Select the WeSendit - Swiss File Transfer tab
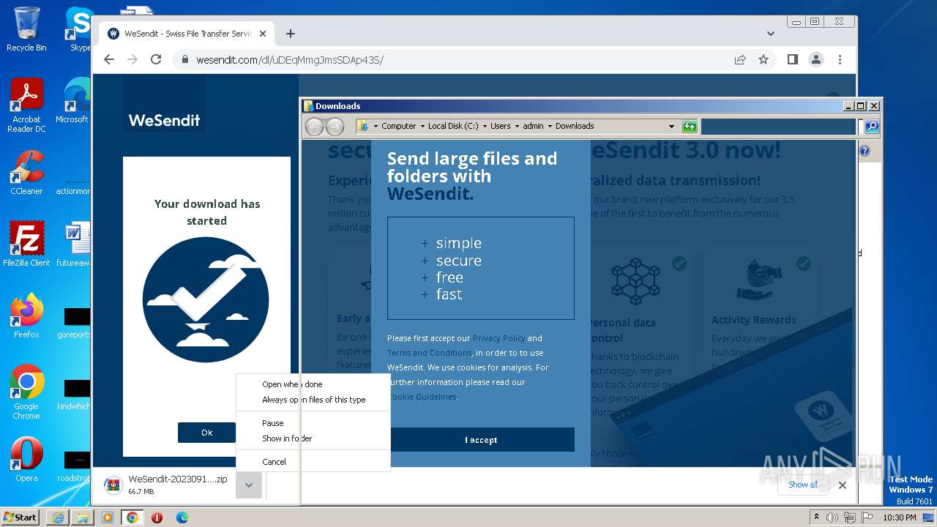Screen dimensions: 937x527 point(187,34)
